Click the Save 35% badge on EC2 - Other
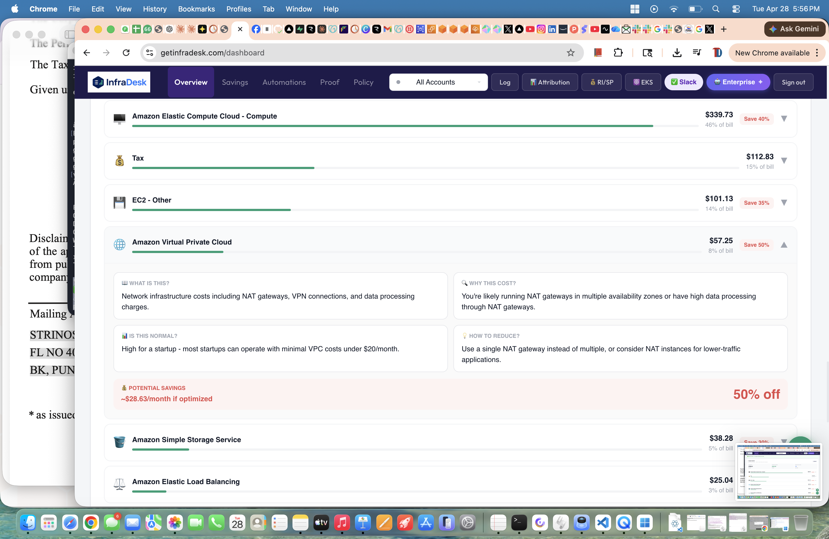 click(756, 203)
